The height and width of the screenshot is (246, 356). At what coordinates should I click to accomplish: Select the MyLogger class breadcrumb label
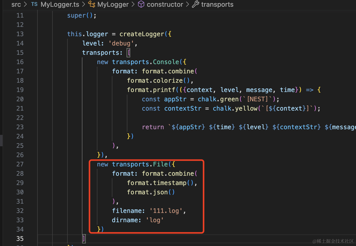(x=113, y=4)
